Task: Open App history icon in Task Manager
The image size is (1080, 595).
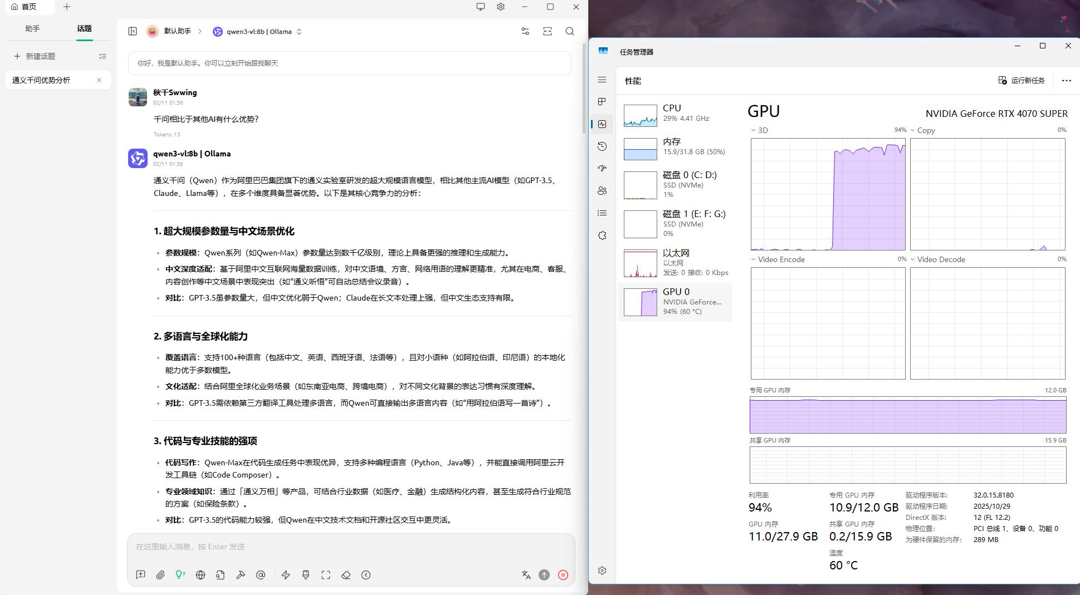Action: point(602,146)
